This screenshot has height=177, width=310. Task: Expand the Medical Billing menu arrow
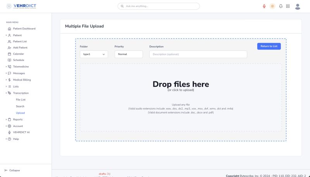click(x=6, y=80)
